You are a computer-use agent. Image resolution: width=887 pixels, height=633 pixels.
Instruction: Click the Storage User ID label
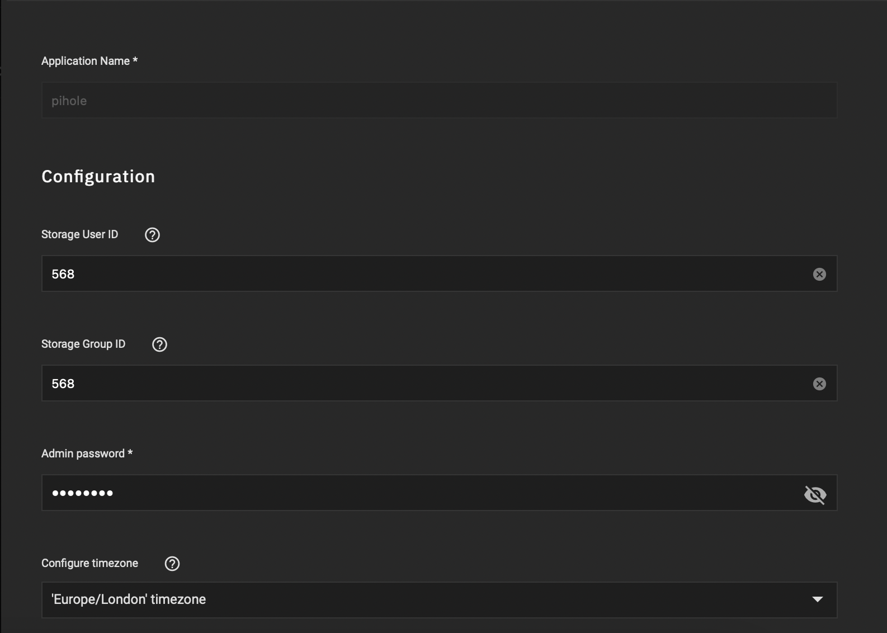pos(80,234)
